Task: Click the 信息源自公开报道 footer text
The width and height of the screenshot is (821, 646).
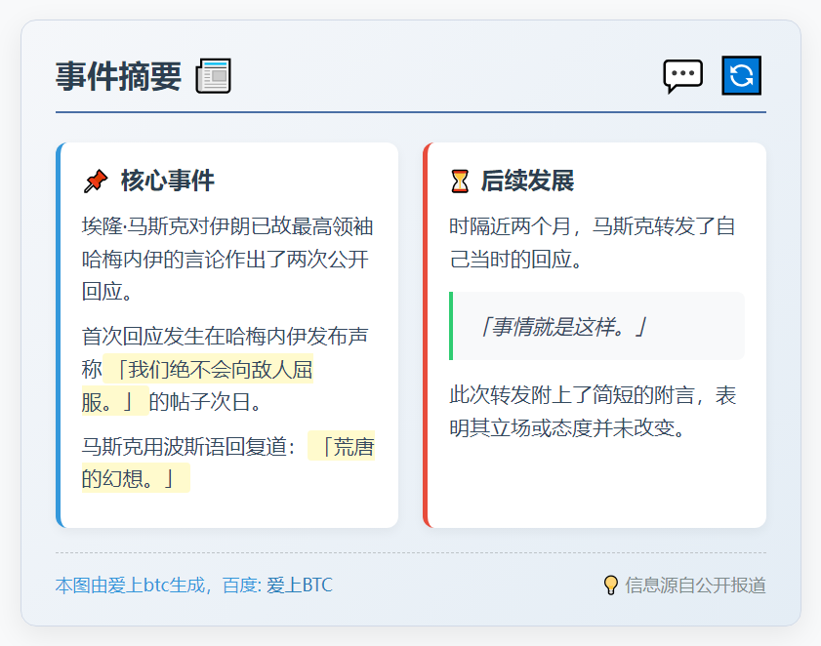Action: [x=695, y=585]
